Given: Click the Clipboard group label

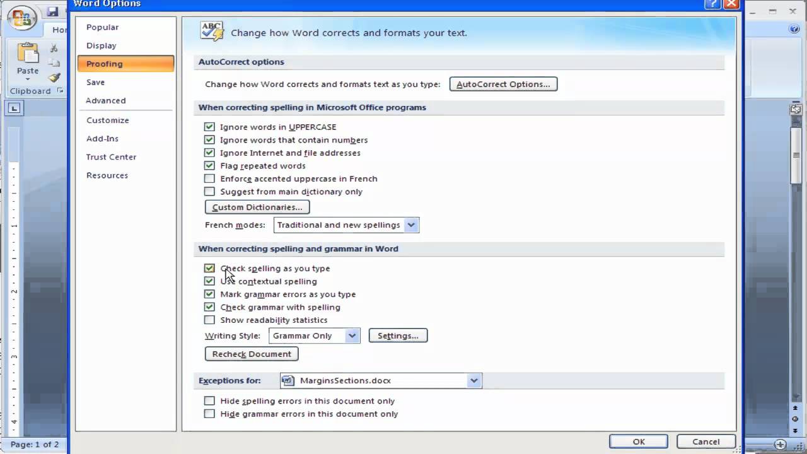Looking at the screenshot, I should [x=30, y=91].
